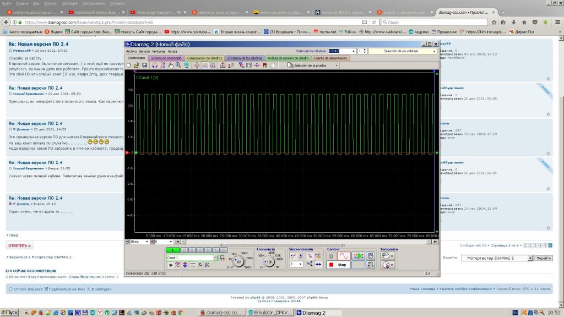Viewport: 564px width, 317px height.
Task: Switch to 'Análisis de presión de cilindro' tab
Action: pyautogui.click(x=288, y=58)
